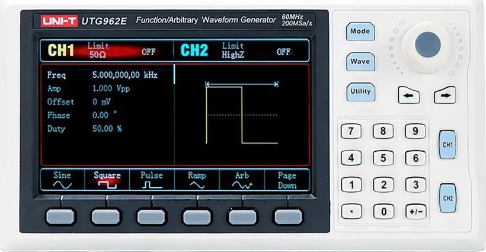This screenshot has height=252, width=486.
Task: Pick the Ramp waveform option
Action: point(197,180)
